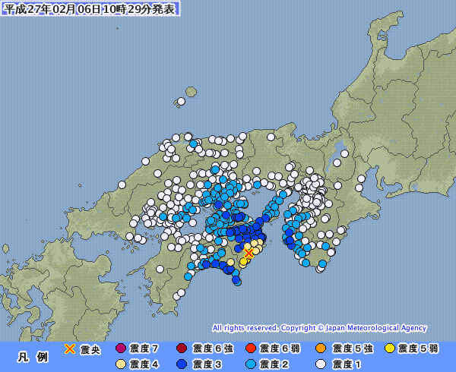Click the 震度4 legend text
This screenshot has height=372, width=456.
[144, 364]
